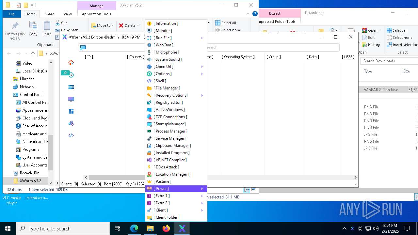Click the Delete button in Explorer ribbon
This screenshot has height=235, width=418.
pyautogui.click(x=129, y=25)
